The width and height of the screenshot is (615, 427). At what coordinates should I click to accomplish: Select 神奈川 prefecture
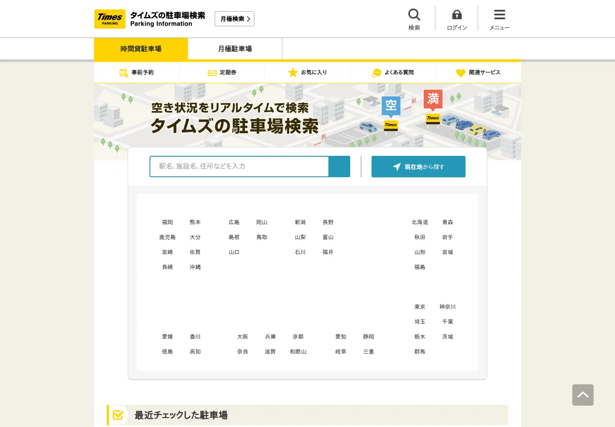[448, 307]
